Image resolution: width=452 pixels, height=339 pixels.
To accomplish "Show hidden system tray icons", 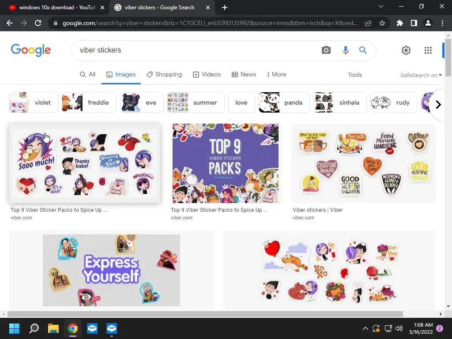I will tap(365, 328).
